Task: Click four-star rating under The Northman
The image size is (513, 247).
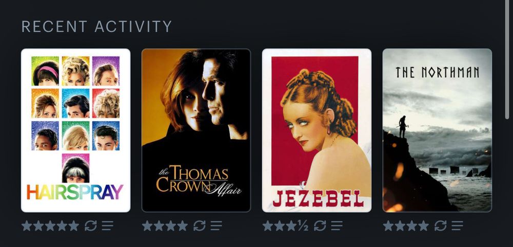Action: point(406,226)
